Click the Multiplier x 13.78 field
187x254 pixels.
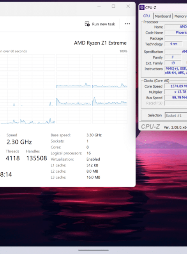click(x=176, y=92)
